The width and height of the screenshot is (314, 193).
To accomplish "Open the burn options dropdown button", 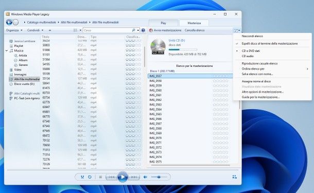I will point(237,30).
